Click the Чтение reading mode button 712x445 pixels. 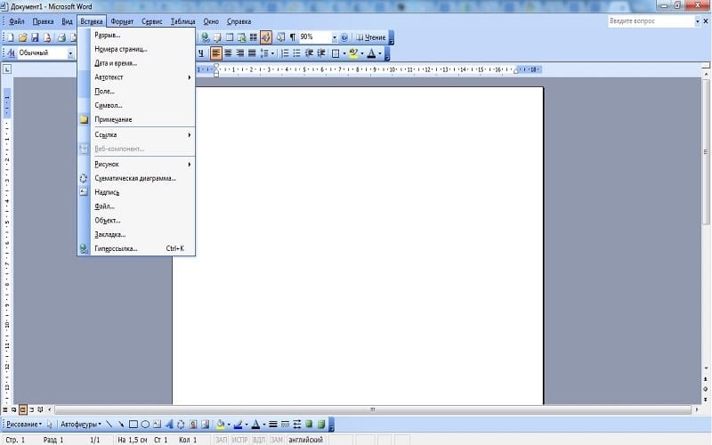click(x=370, y=37)
